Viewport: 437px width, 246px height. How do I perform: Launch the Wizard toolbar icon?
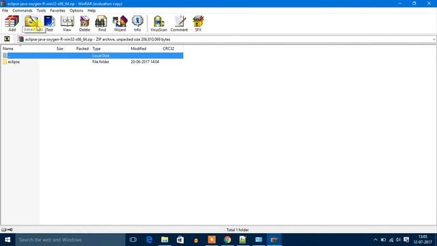click(120, 23)
